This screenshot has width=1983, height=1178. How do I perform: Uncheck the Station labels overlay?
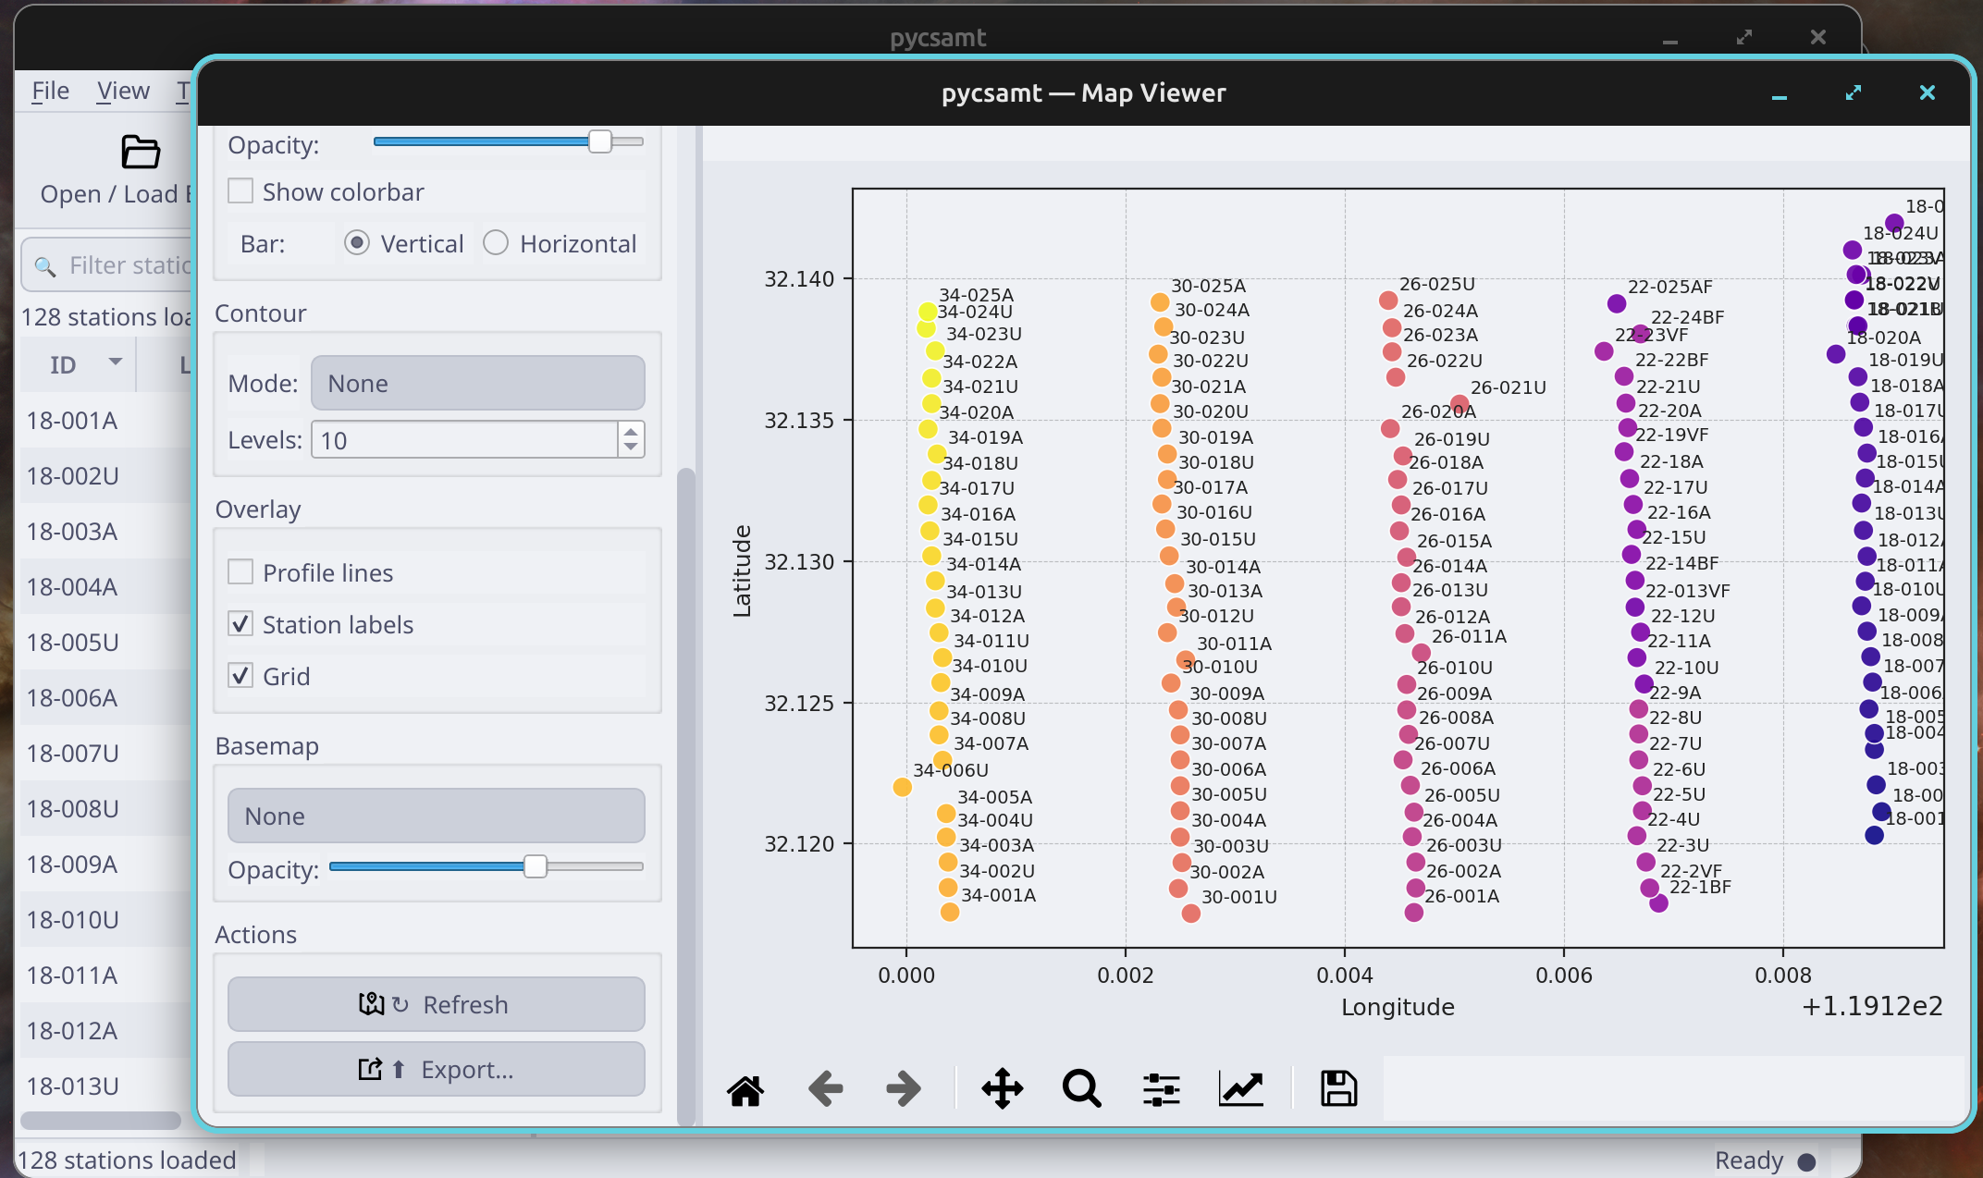click(240, 624)
